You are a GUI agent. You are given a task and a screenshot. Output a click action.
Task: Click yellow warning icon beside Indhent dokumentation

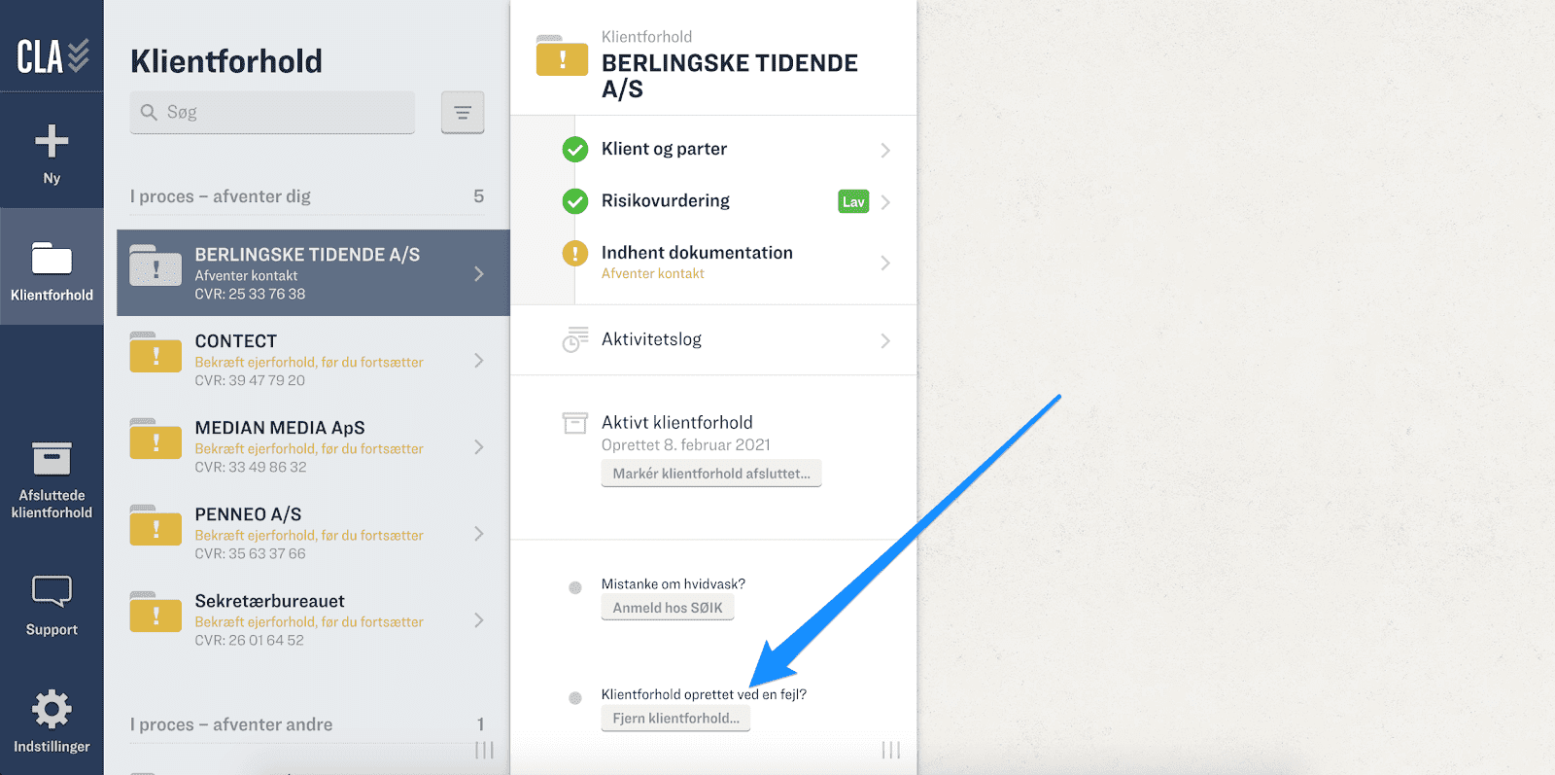coord(575,254)
